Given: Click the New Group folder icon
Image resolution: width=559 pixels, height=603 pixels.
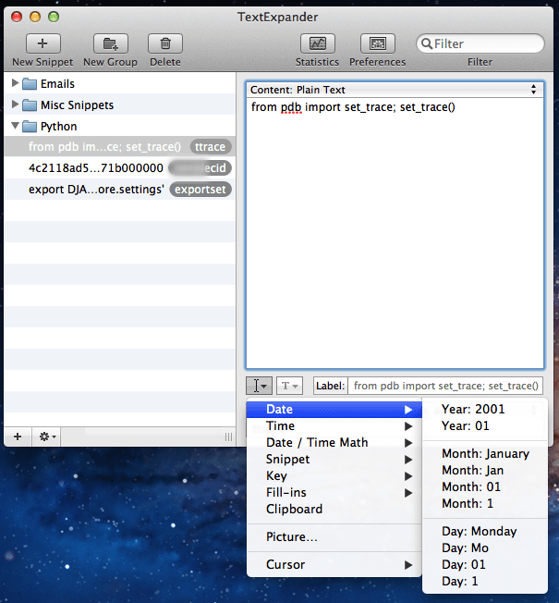Looking at the screenshot, I should (111, 43).
